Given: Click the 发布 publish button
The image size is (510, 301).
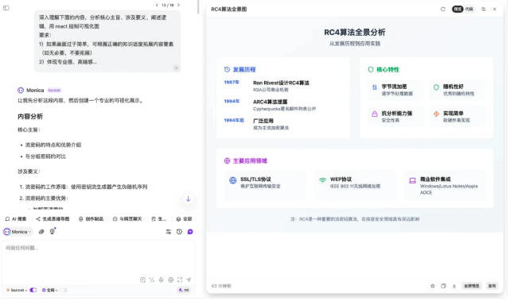Looking at the screenshot, I should (x=492, y=286).
